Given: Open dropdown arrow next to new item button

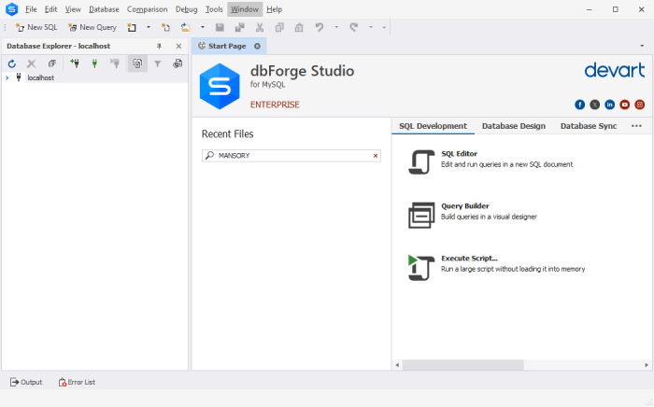Looking at the screenshot, I should pos(148,27).
